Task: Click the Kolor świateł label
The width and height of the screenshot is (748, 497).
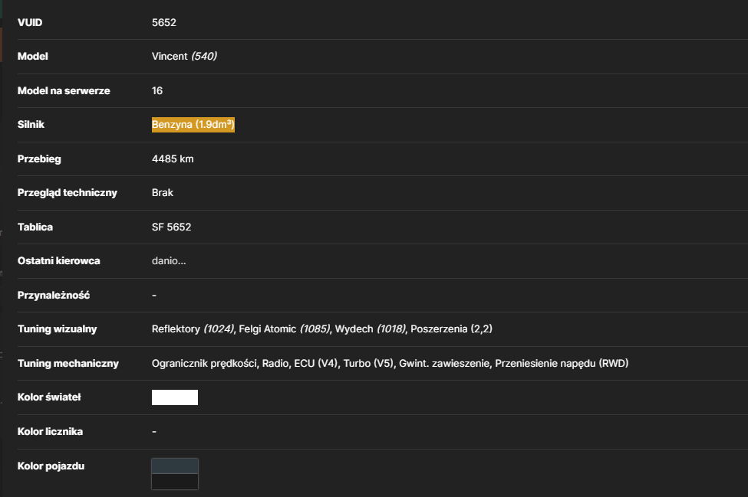Action: (x=49, y=397)
